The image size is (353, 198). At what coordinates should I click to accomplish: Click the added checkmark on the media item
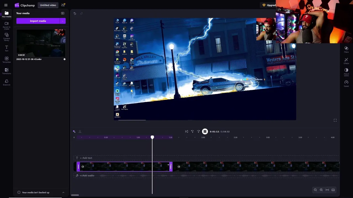[x=65, y=59]
